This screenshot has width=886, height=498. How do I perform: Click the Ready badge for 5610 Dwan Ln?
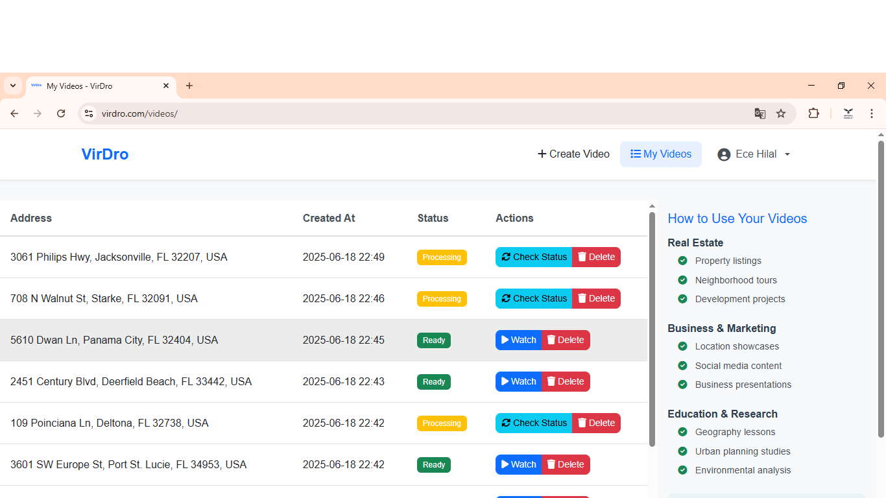coord(434,340)
